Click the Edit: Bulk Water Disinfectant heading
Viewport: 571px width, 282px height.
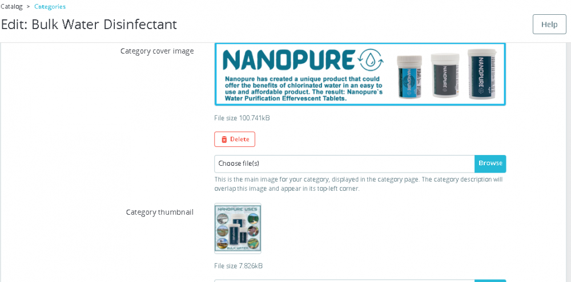point(89,24)
